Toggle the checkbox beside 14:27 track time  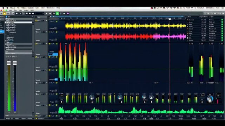(49, 57)
